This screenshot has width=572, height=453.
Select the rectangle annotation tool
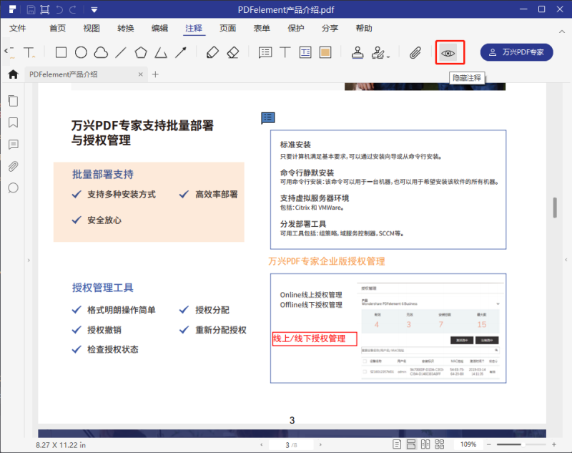[61, 52]
